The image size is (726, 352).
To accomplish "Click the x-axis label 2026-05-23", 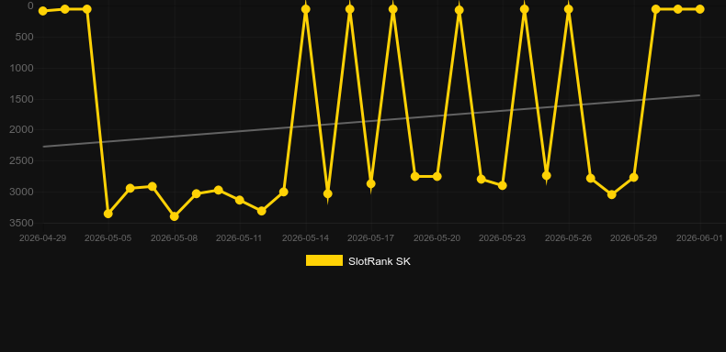I will click(503, 238).
